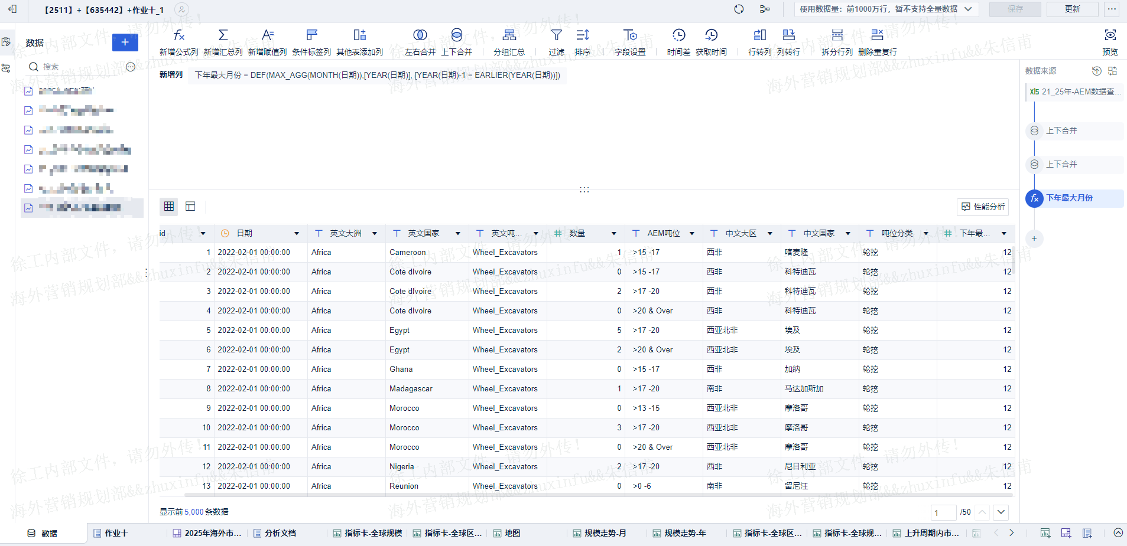The width and height of the screenshot is (1127, 546).
Task: Open the next page arrow button
Action: pos(1001,512)
